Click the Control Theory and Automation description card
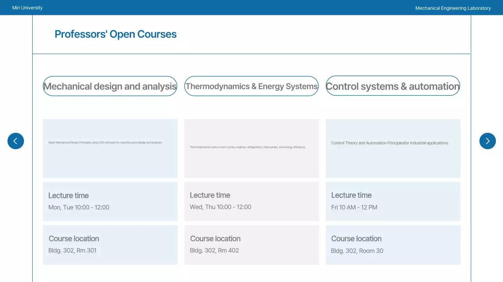The width and height of the screenshot is (503, 282). [x=393, y=148]
